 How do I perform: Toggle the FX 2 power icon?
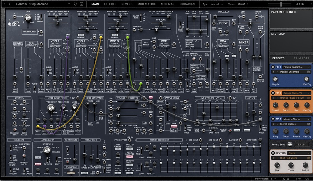(x=273, y=93)
